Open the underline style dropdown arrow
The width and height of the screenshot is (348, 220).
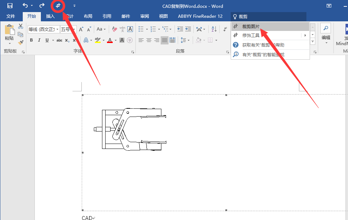click(x=53, y=40)
